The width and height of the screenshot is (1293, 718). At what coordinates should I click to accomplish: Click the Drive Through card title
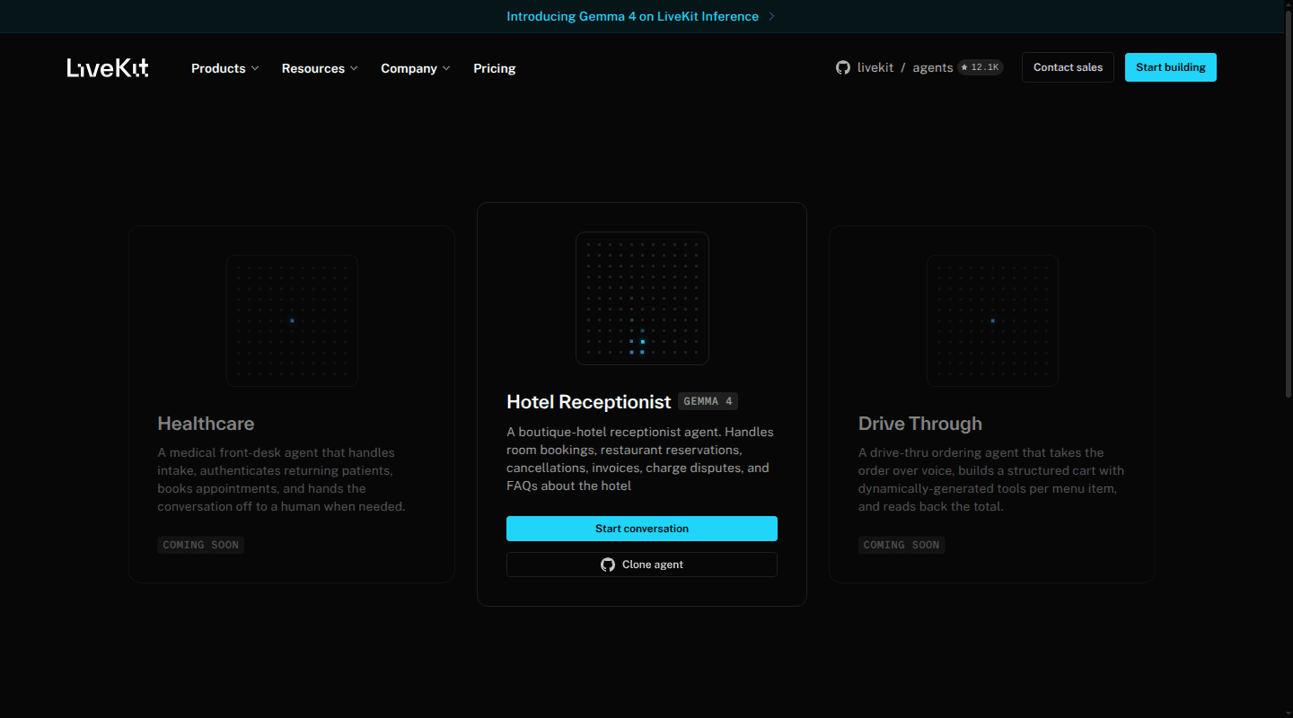[x=920, y=424]
